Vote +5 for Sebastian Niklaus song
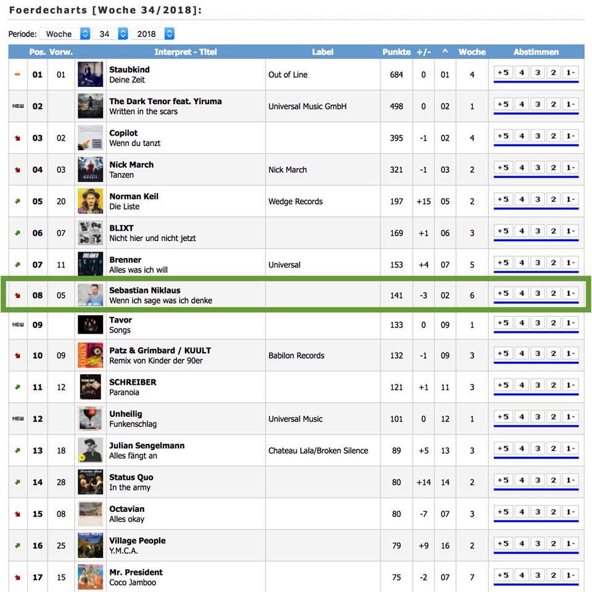The image size is (592, 592). click(503, 294)
